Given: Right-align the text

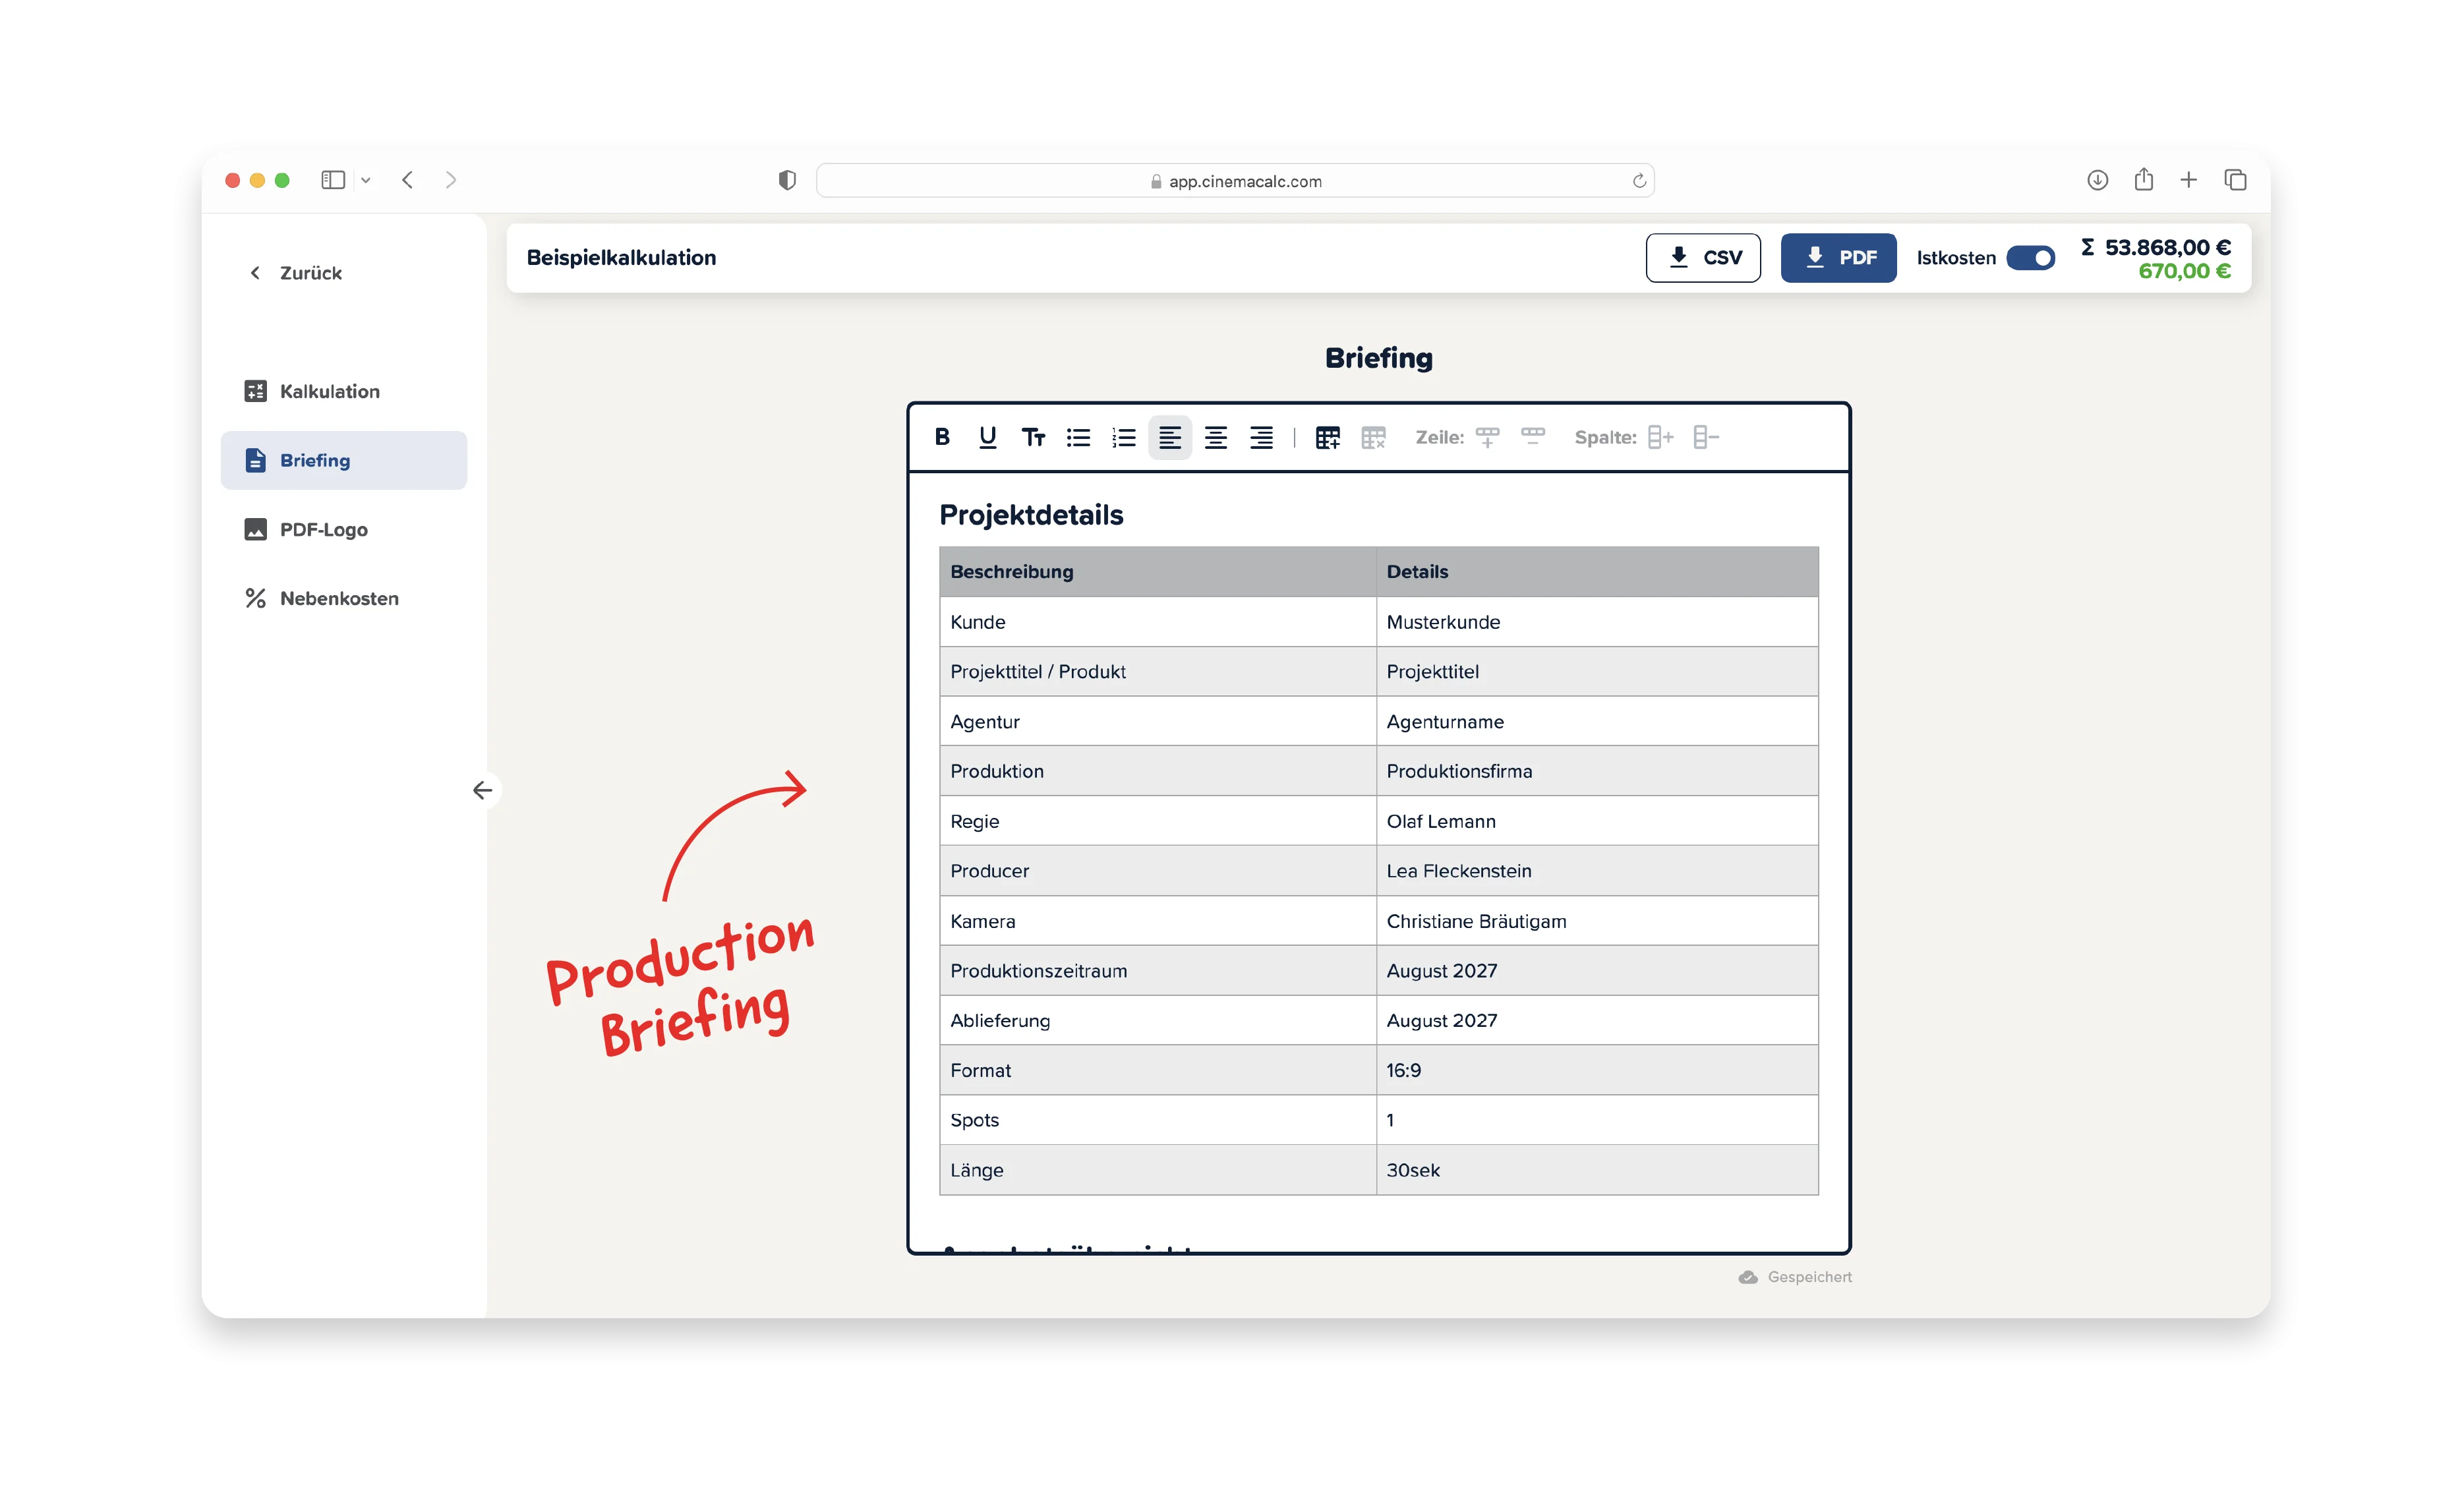Looking at the screenshot, I should point(1261,437).
